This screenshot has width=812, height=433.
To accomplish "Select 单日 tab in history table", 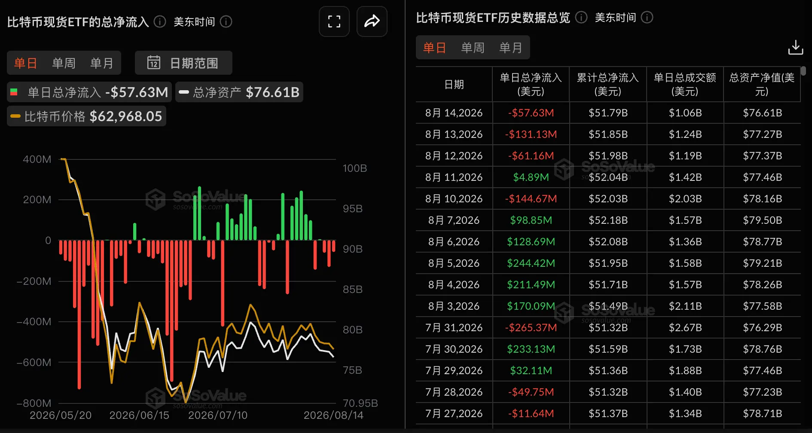I will pyautogui.click(x=434, y=47).
